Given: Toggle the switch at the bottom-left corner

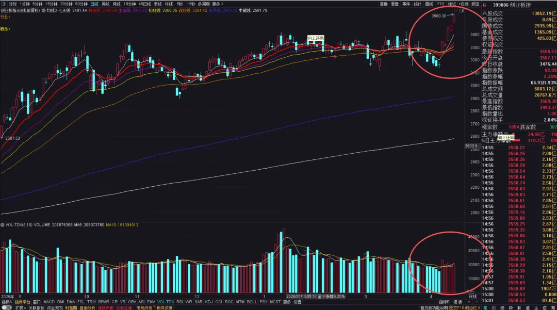Looking at the screenshot, I should 6,307.
